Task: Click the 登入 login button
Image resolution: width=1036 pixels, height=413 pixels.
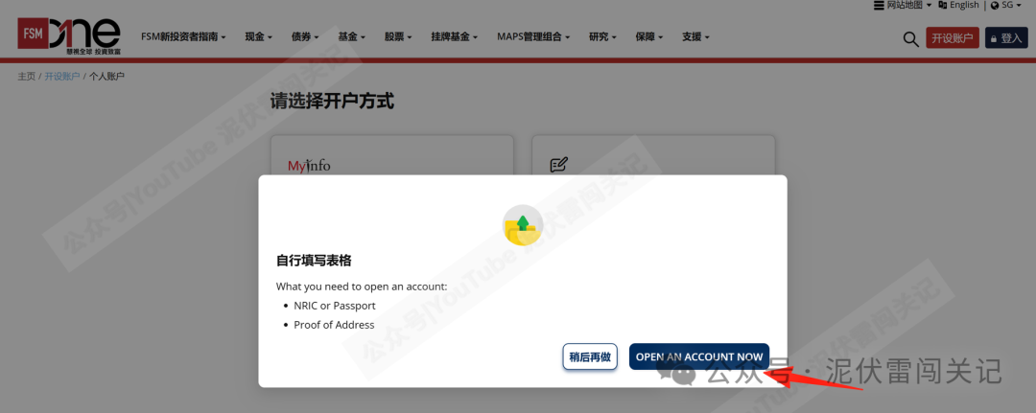Action: pyautogui.click(x=1006, y=38)
